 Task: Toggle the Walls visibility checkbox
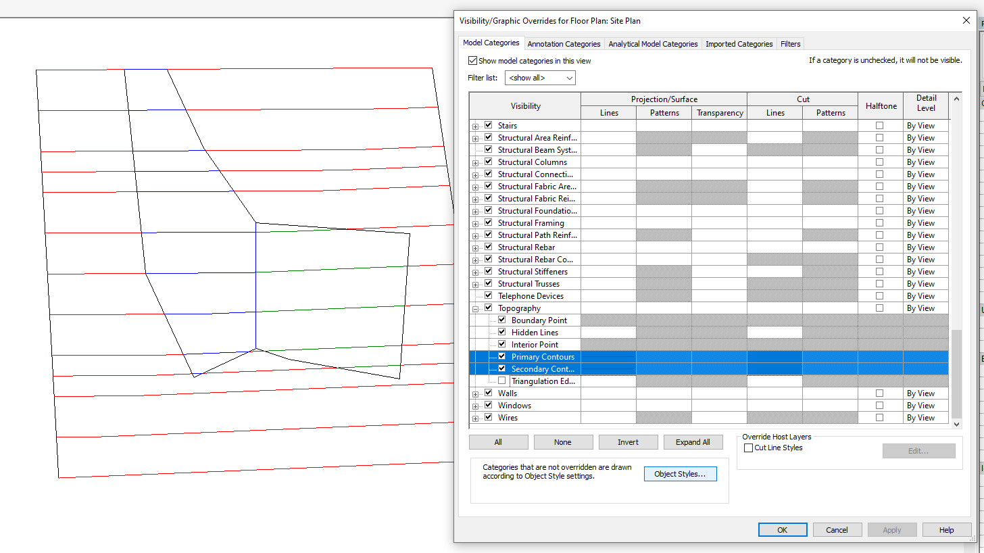point(488,393)
